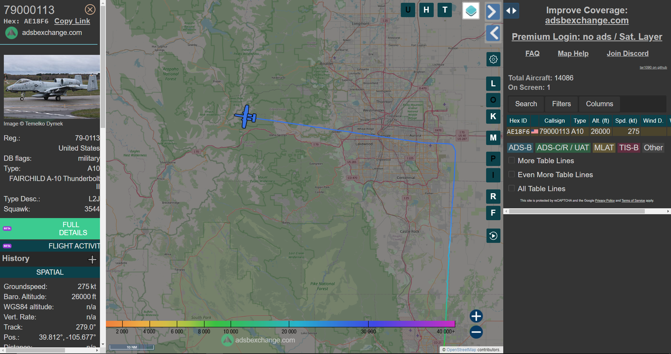Sort table by Callsign column
The image size is (671, 354).
554,121
